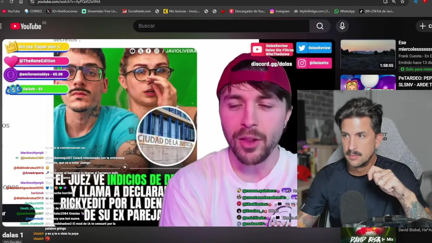Image resolution: width=432 pixels, height=243 pixels.
Task: Open the PeTARDEO video thumbnail
Action: pyautogui.click(x=368, y=83)
